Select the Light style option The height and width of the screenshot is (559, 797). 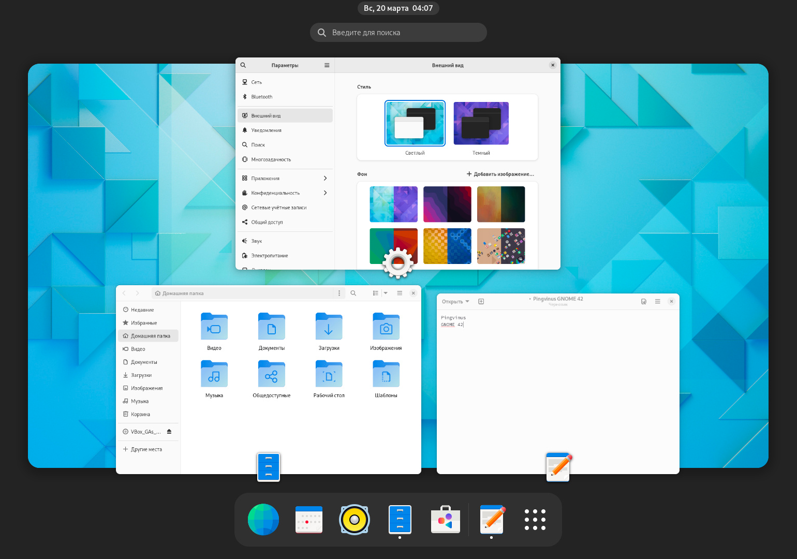pyautogui.click(x=415, y=124)
